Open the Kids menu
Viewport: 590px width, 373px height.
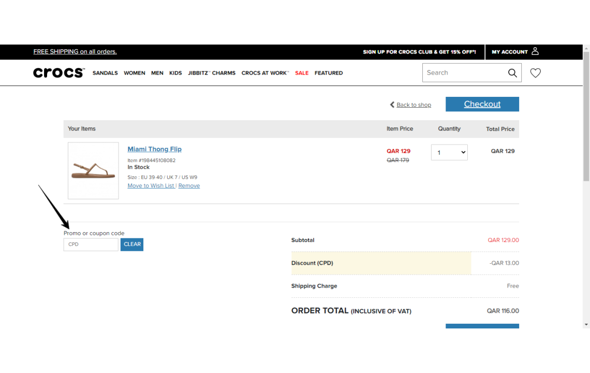pyautogui.click(x=175, y=73)
